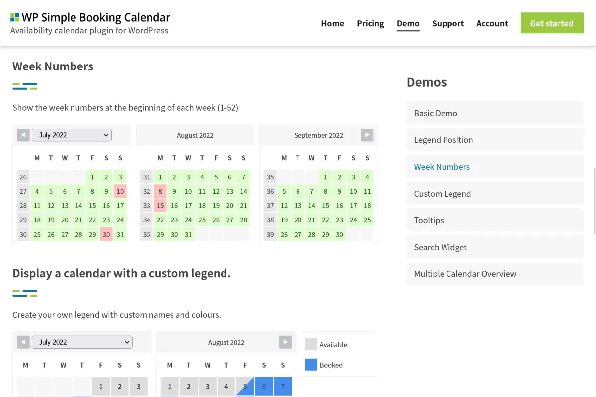This screenshot has width=596, height=397.
Task: Open the July 2022 dropdown in Week Numbers
Action: click(x=72, y=135)
